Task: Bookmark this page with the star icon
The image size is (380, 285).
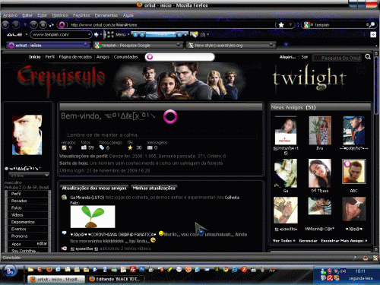Action: 281,25
